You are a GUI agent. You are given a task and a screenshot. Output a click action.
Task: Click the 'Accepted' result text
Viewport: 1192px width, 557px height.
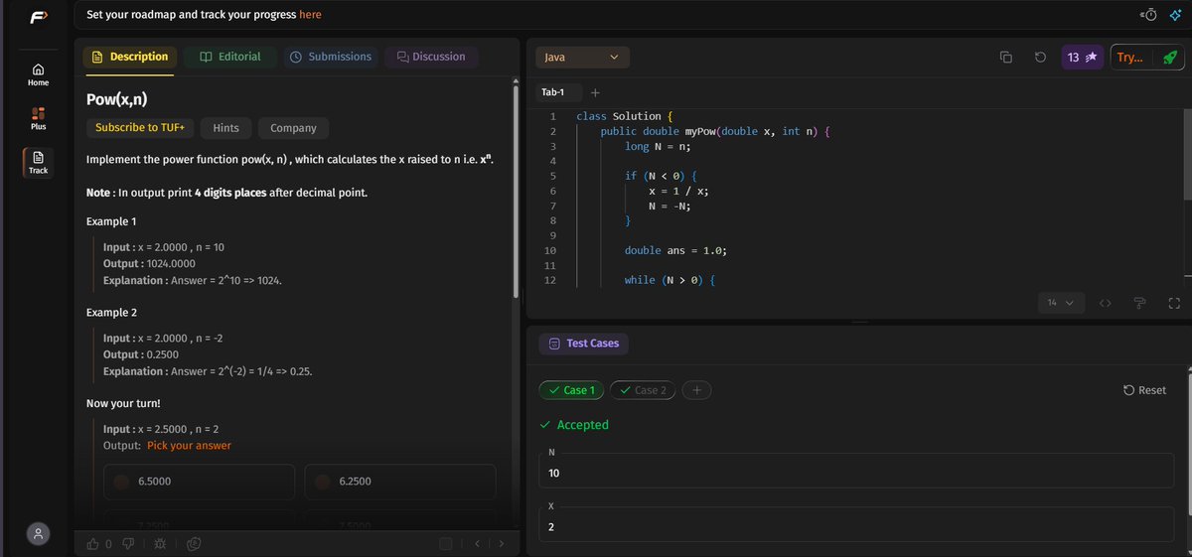(x=582, y=425)
